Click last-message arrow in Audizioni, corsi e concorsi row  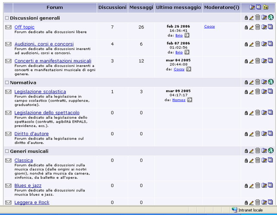click(187, 52)
